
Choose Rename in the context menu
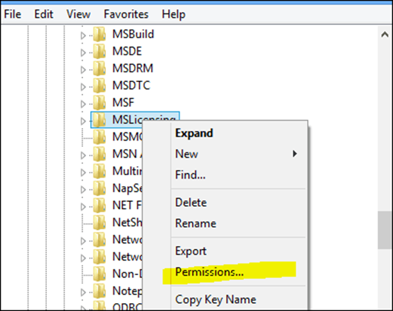[196, 223]
